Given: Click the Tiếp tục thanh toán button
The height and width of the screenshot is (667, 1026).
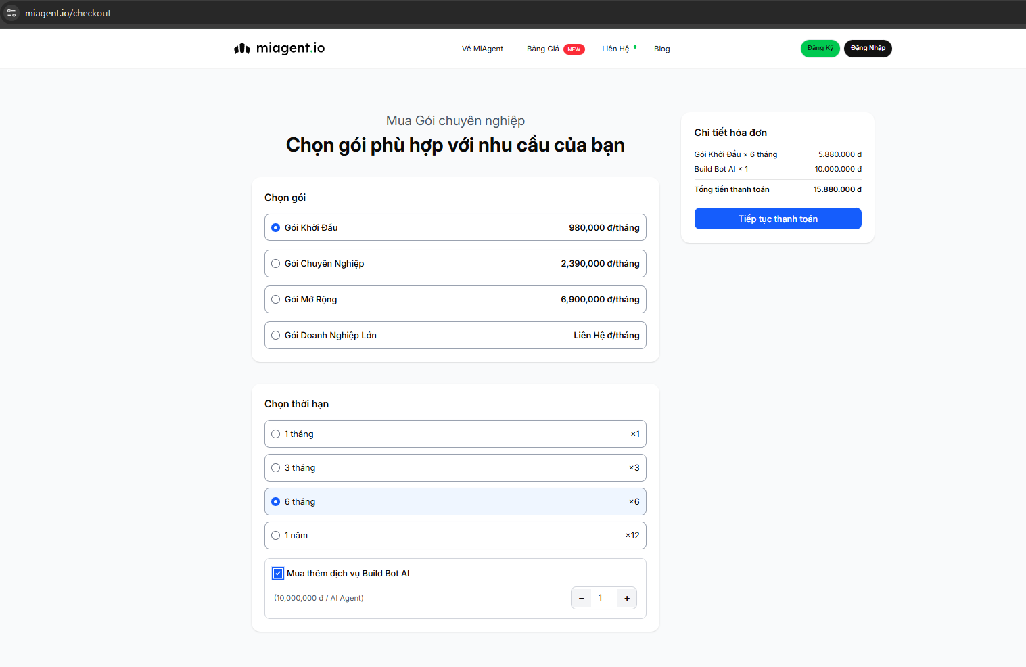Looking at the screenshot, I should pyautogui.click(x=778, y=218).
